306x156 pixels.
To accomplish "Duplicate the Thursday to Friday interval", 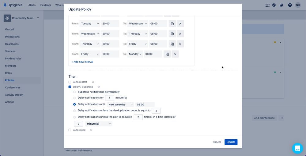I will click(x=172, y=44).
